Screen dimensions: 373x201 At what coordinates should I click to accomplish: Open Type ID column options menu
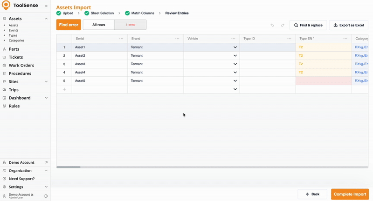tap(289, 39)
